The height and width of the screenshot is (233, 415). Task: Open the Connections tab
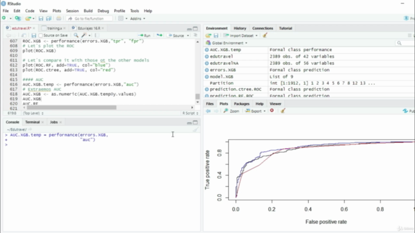[x=263, y=28]
